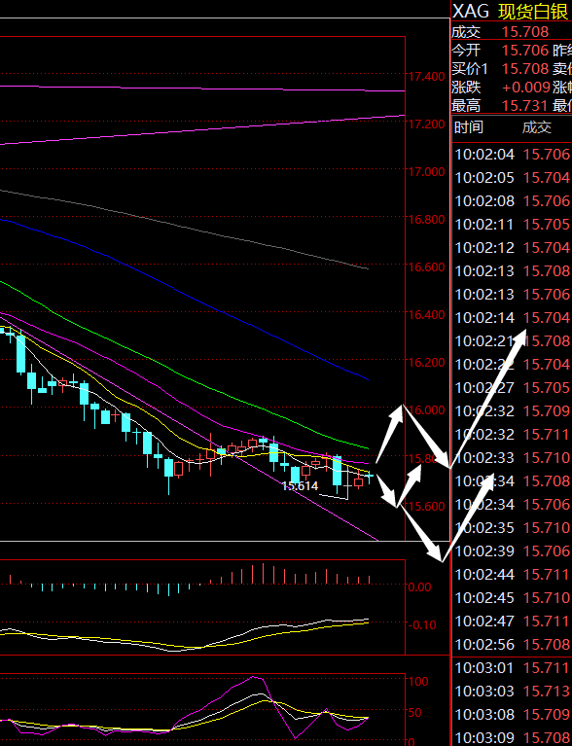Select the tick row timed 10:03:01
Viewport: 572px width, 746px height.
[x=513, y=668]
